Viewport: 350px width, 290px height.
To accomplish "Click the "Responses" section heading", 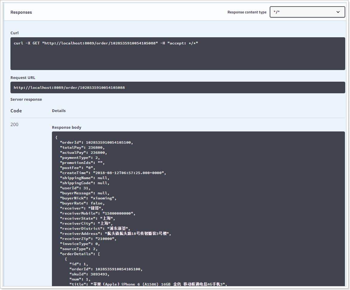I will [x=21, y=12].
